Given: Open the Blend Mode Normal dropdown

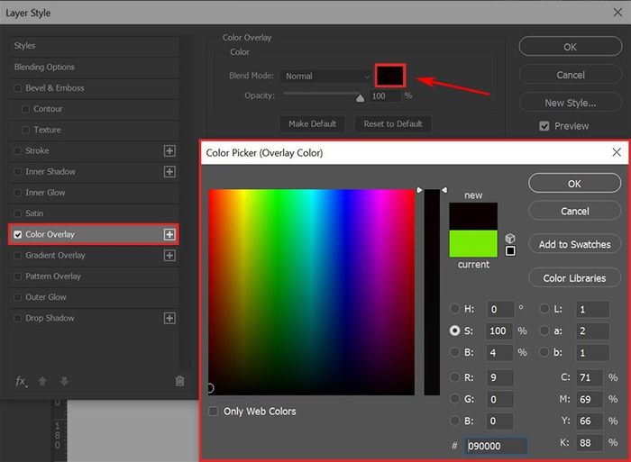Looking at the screenshot, I should coord(326,76).
